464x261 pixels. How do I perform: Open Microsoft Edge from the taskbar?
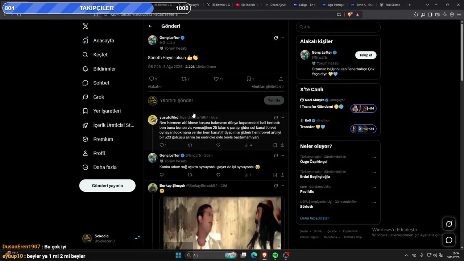(254, 255)
